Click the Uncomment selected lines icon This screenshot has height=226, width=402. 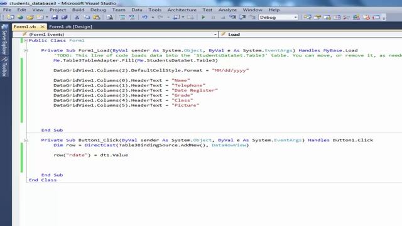[132, 17]
